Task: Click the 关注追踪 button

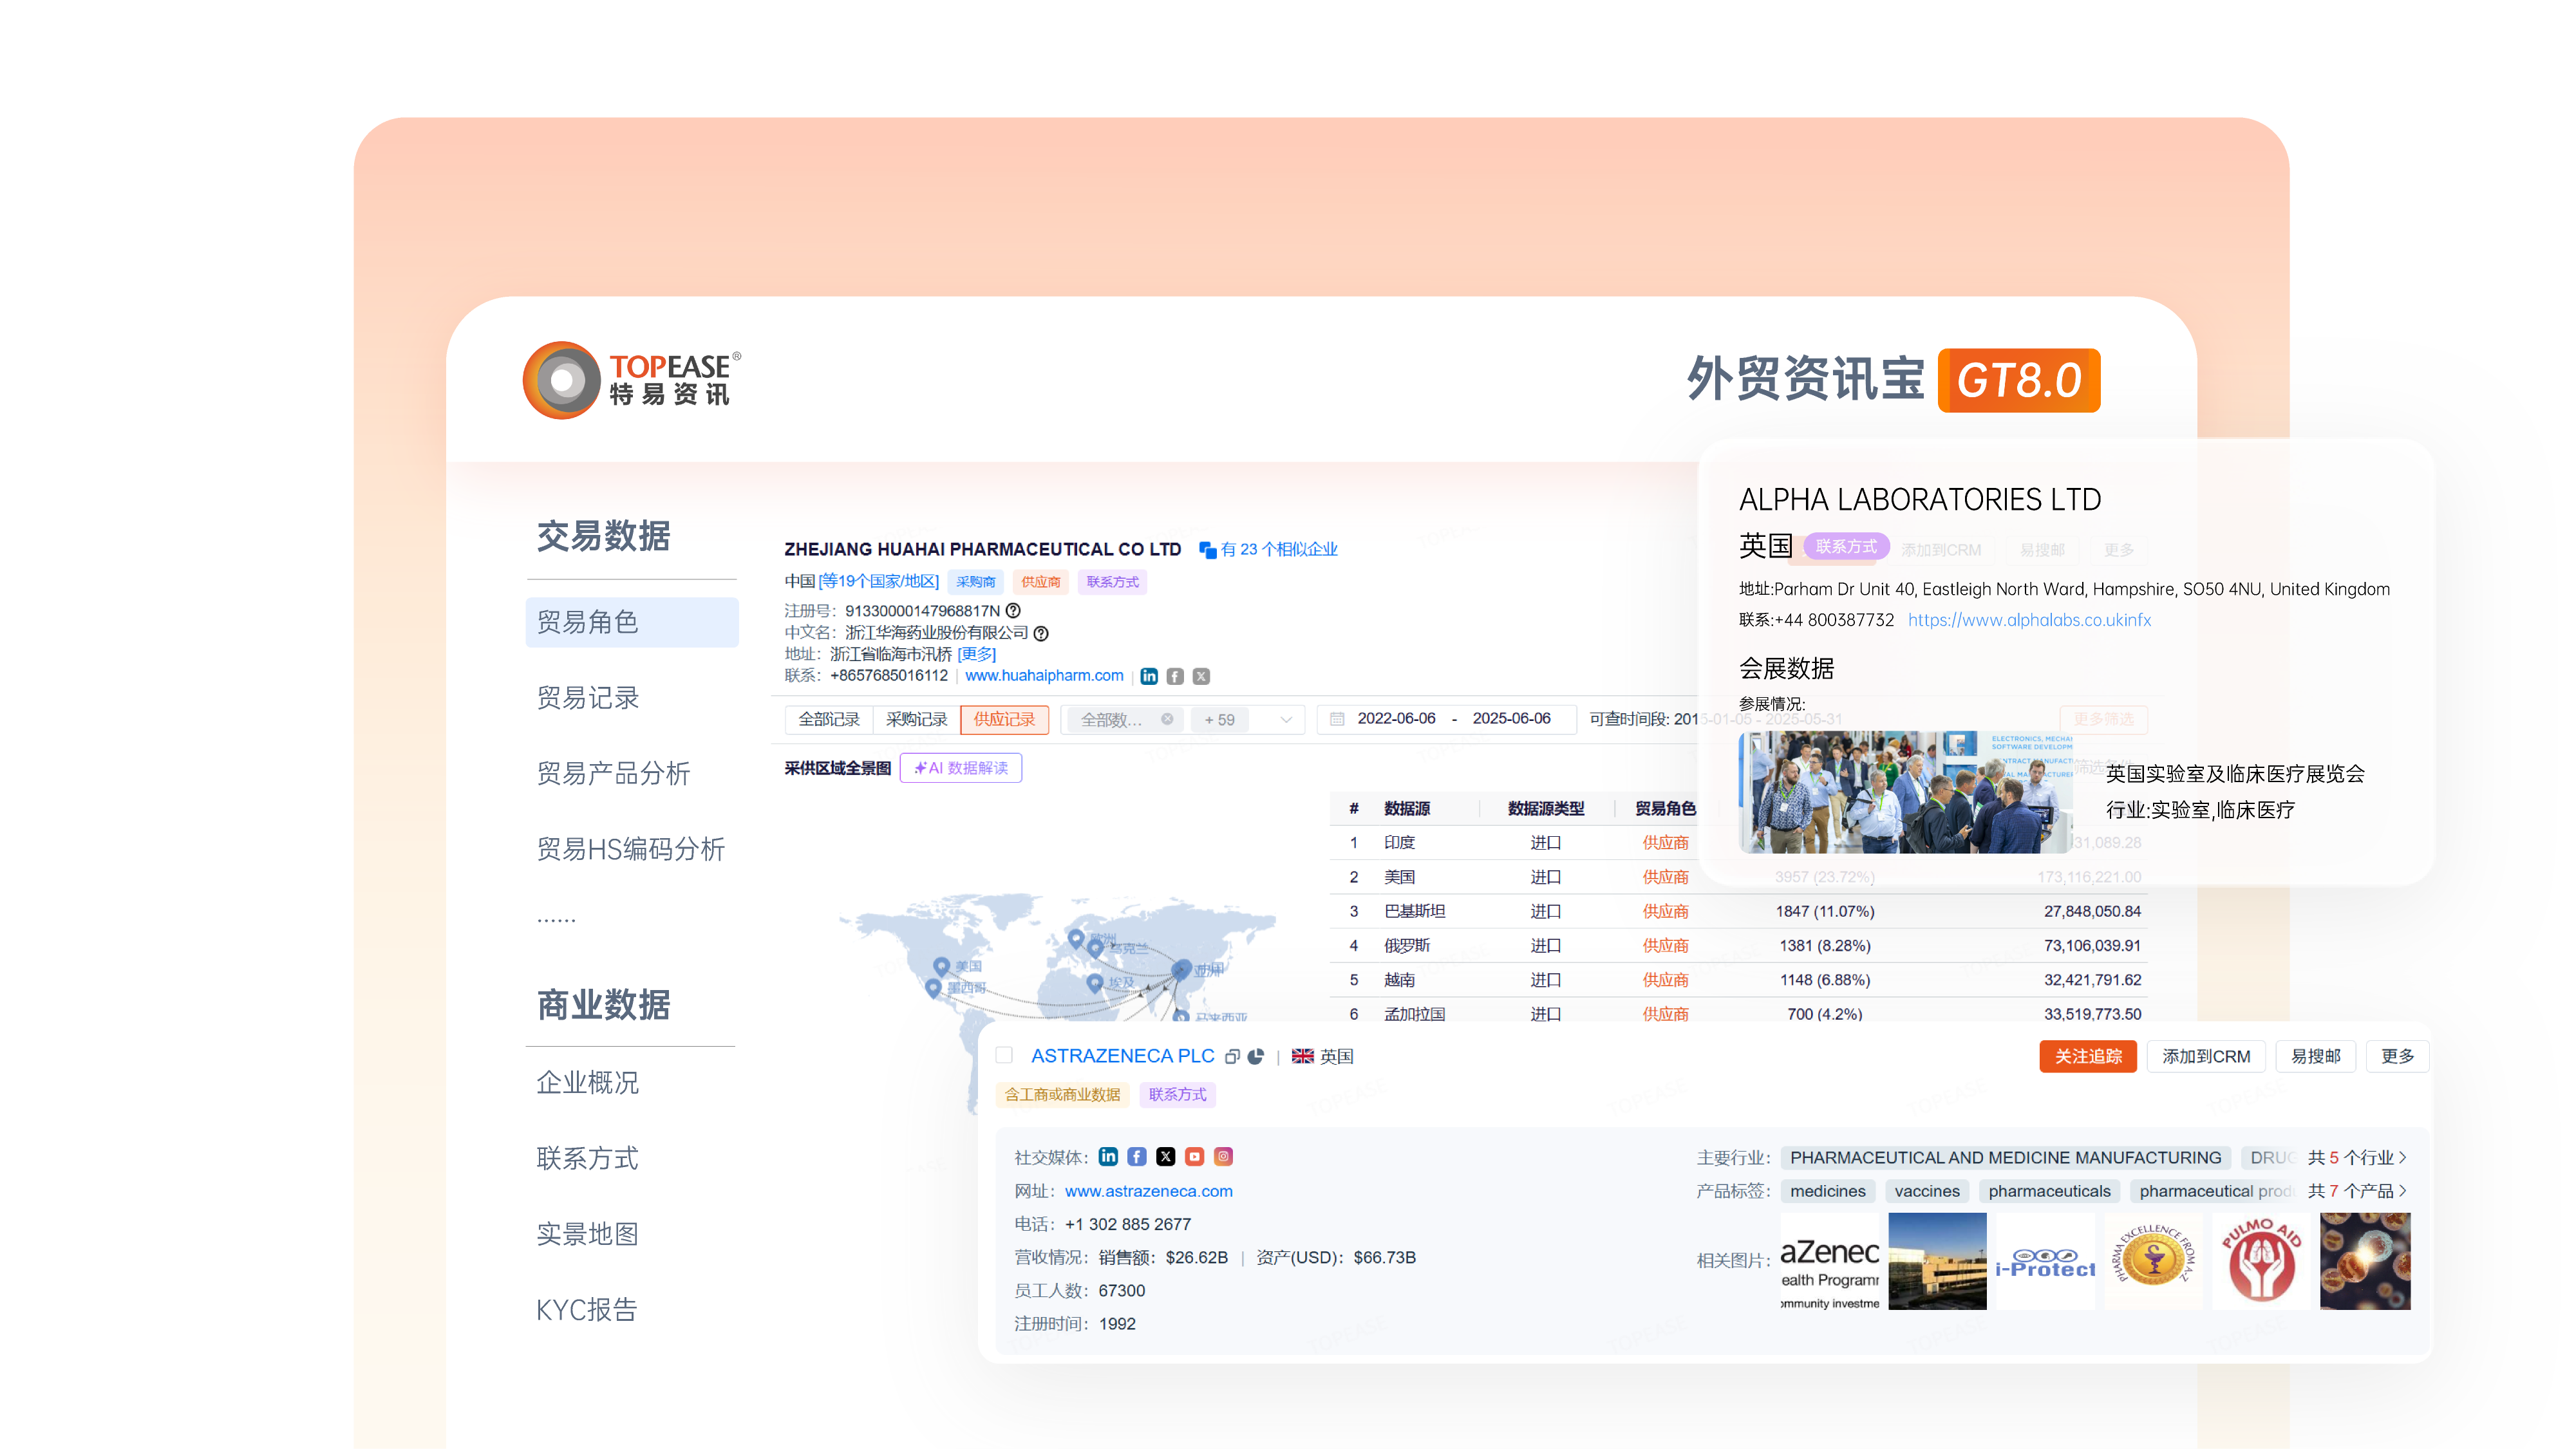Action: (x=2088, y=1057)
